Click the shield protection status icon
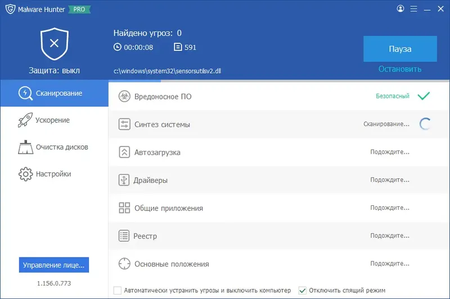Viewport: 450px width, 299px height. 54,44
